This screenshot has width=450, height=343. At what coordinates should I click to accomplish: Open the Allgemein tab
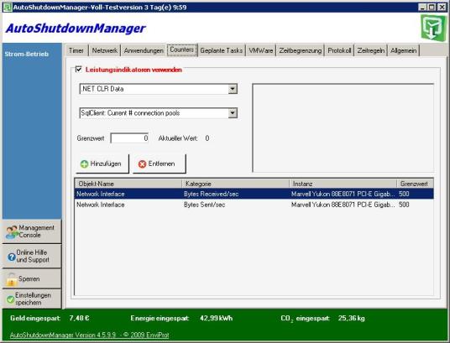pos(403,50)
